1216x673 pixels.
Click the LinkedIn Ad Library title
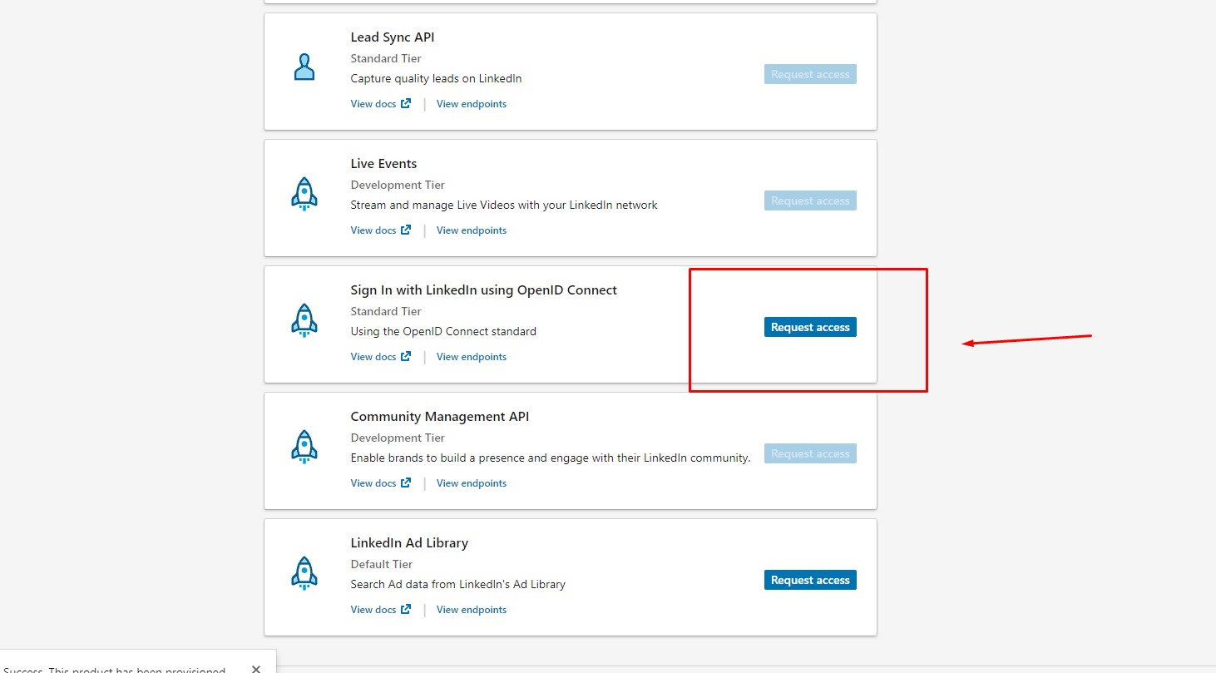tap(409, 543)
